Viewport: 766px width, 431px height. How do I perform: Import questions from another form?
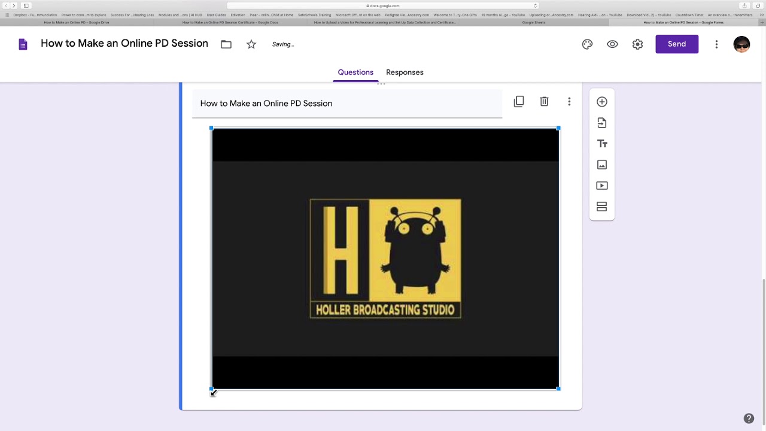click(x=601, y=123)
